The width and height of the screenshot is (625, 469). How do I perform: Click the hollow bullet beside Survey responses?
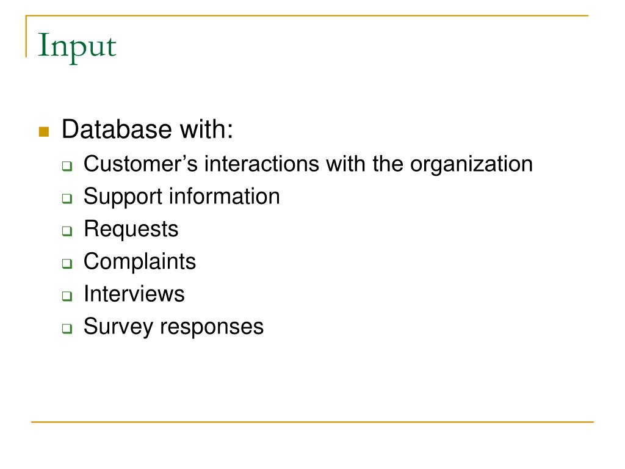coord(67,329)
